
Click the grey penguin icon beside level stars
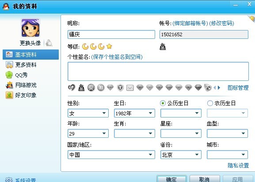click(x=163, y=47)
